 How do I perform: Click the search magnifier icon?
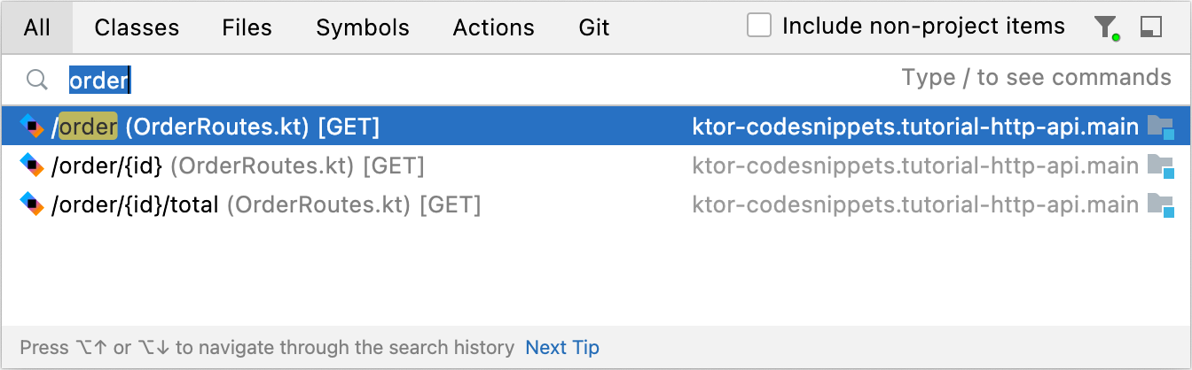point(36,81)
